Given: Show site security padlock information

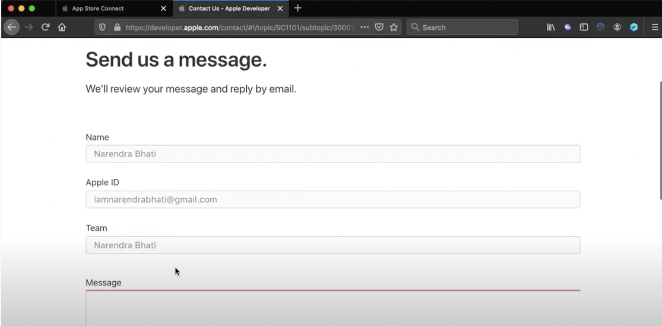Looking at the screenshot, I should click(x=117, y=27).
